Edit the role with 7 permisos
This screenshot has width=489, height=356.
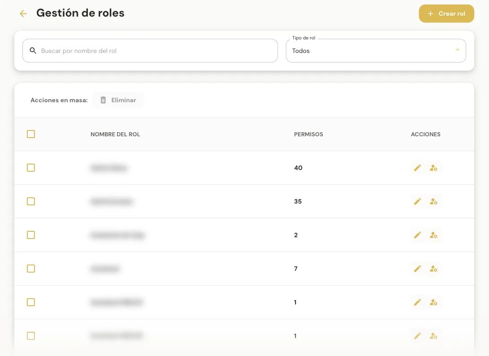(x=417, y=269)
